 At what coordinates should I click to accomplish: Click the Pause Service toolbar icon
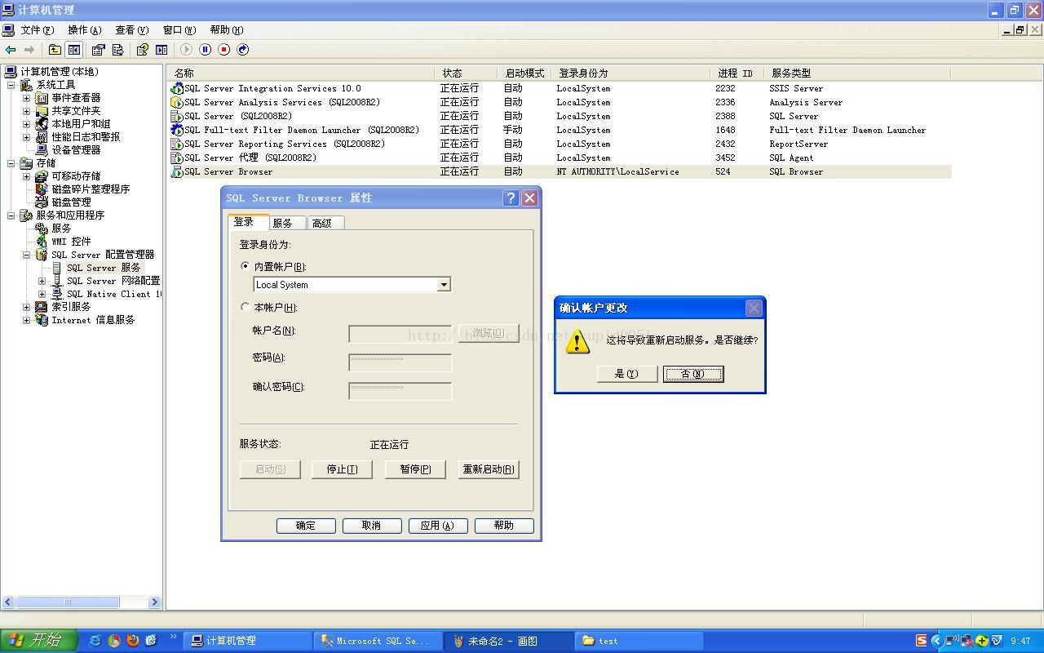click(x=206, y=50)
